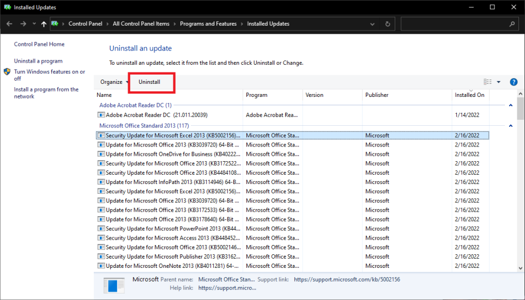Viewport: 525px width, 300px height.
Task: Go back using the back arrow
Action: tap(9, 24)
